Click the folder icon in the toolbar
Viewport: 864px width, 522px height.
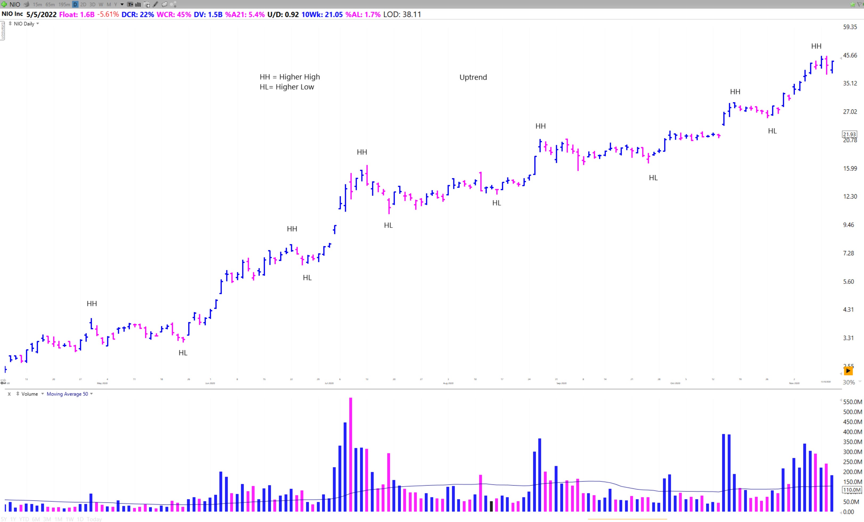tap(165, 5)
